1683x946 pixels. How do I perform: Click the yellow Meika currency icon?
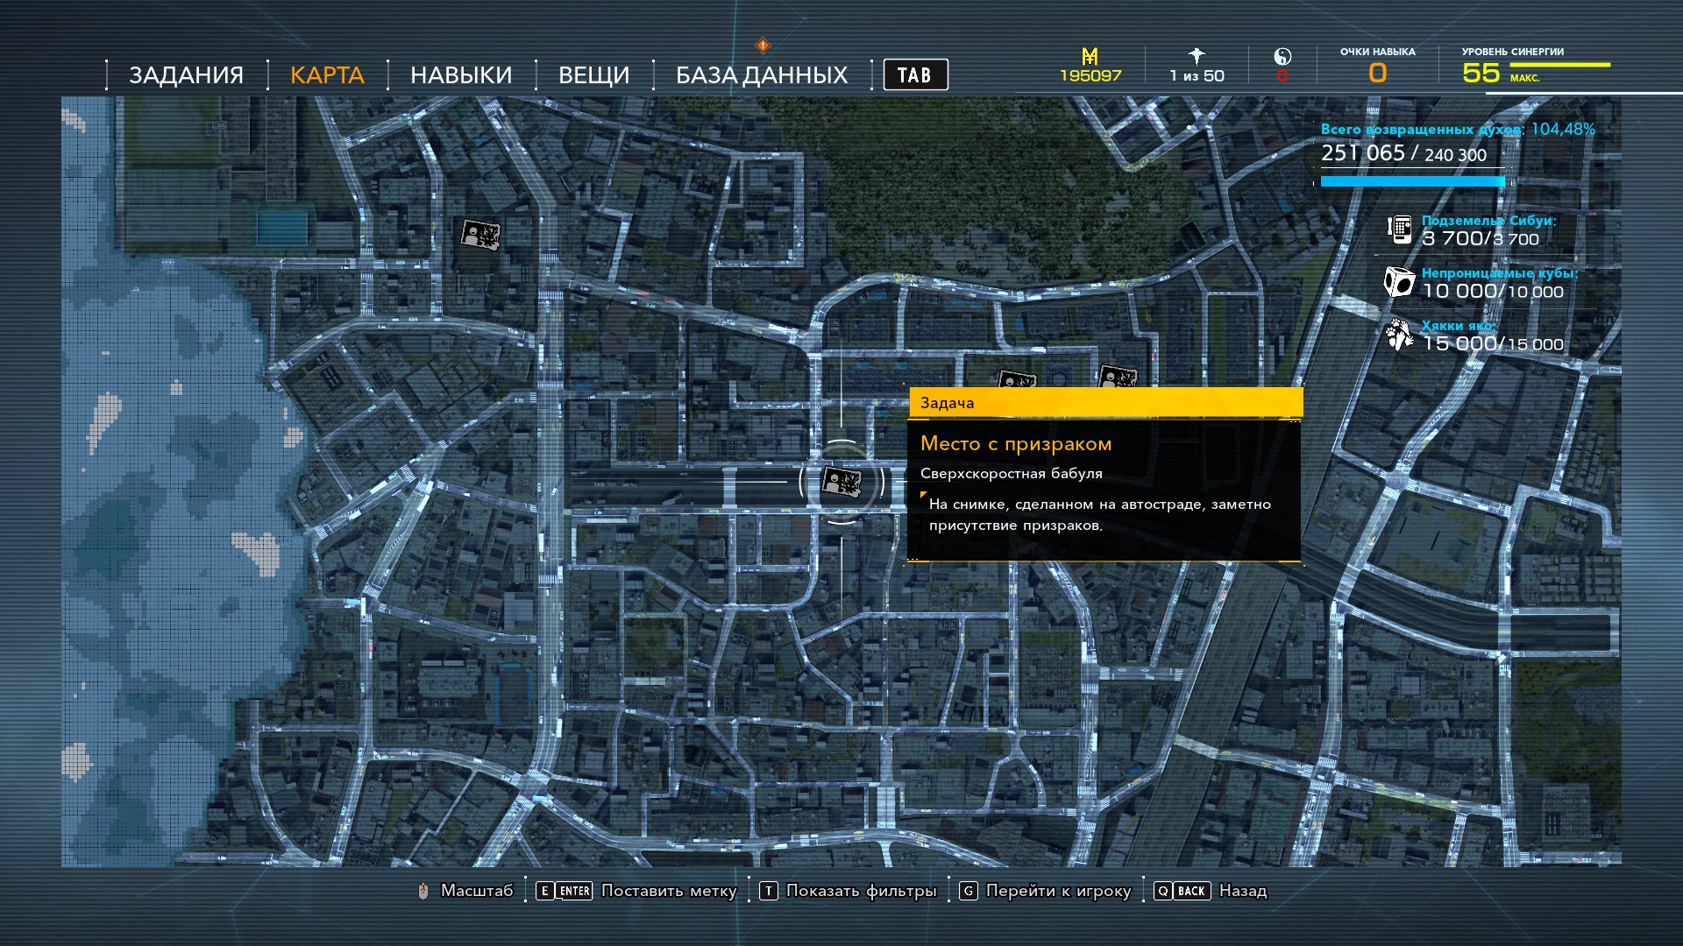1090,57
